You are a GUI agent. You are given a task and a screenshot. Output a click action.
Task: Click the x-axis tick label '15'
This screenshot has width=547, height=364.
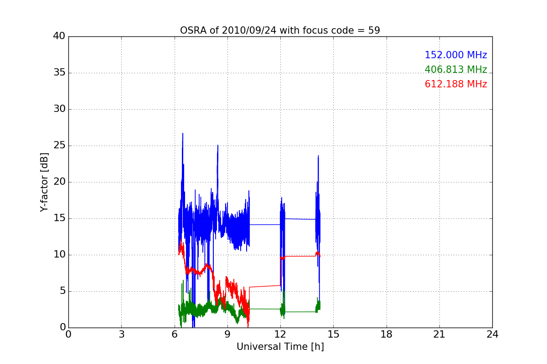coord(333,334)
